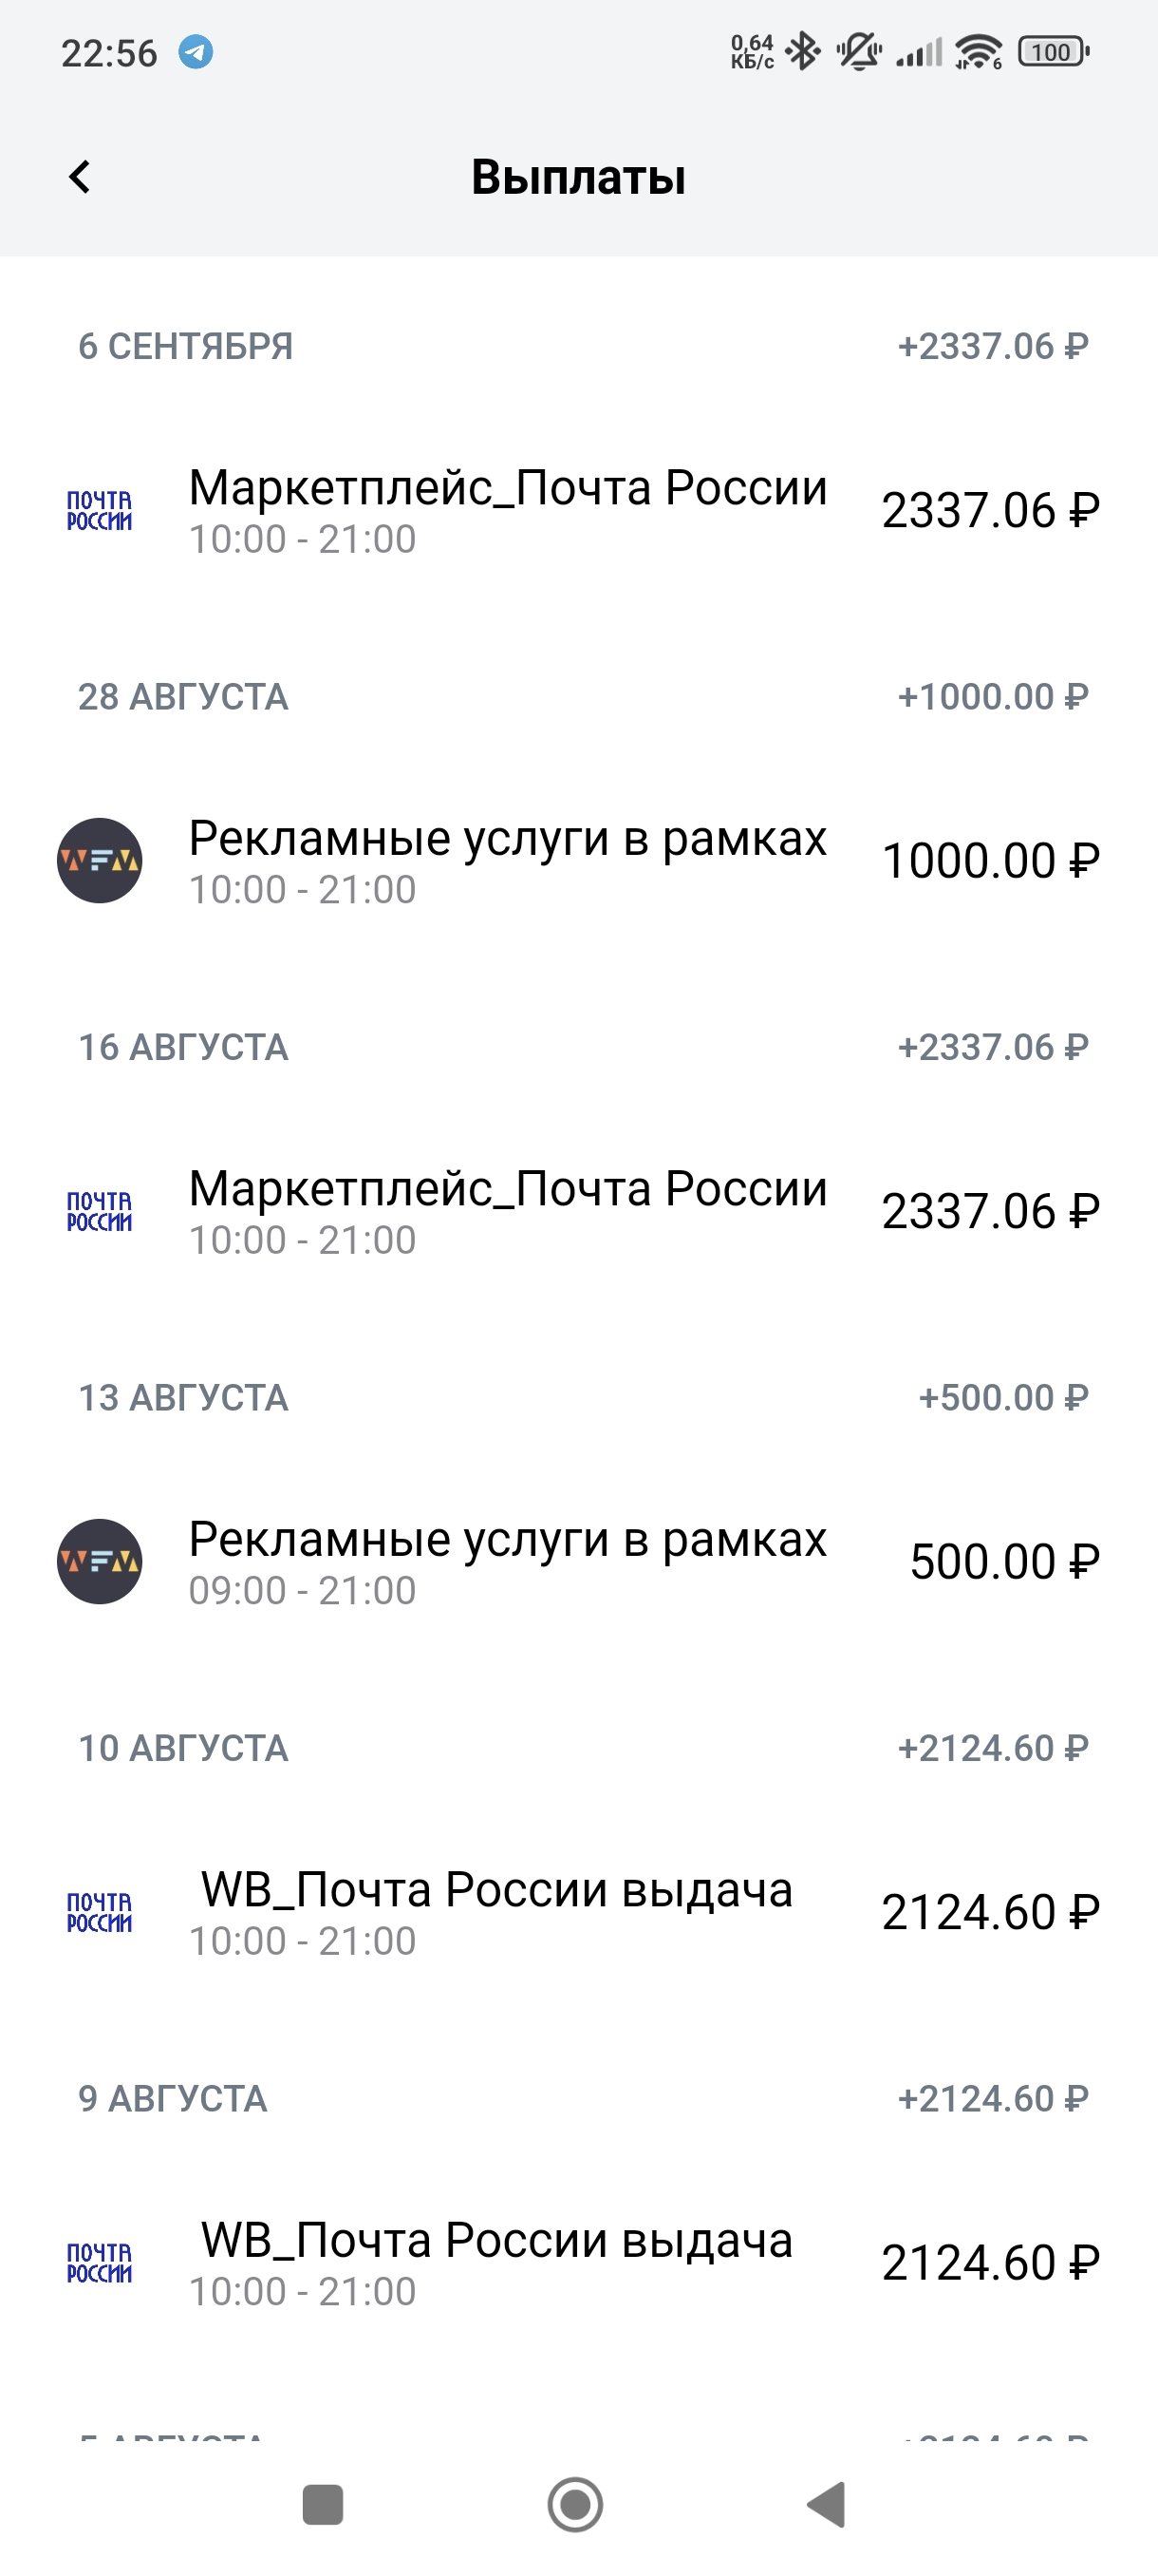Open the Telegram notification icon in status bar
The height and width of the screenshot is (2576, 1158).
click(196, 52)
